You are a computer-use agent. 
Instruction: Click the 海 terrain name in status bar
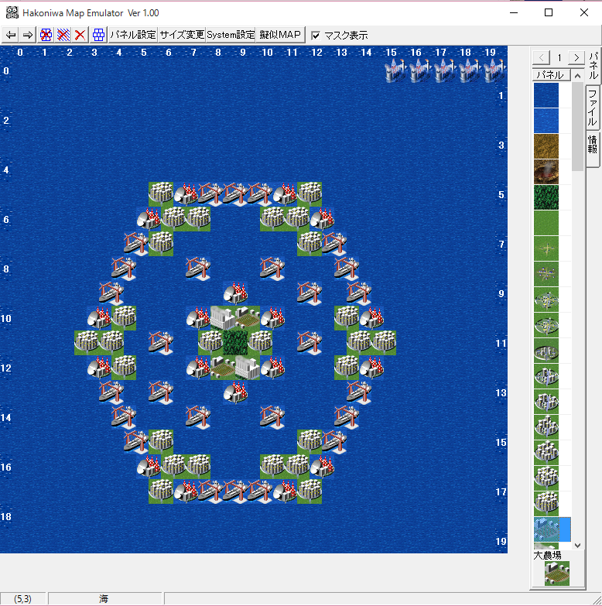[x=104, y=599]
